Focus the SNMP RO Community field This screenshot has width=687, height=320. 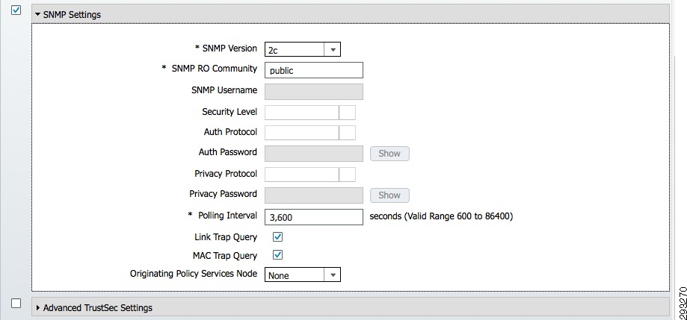tap(314, 70)
